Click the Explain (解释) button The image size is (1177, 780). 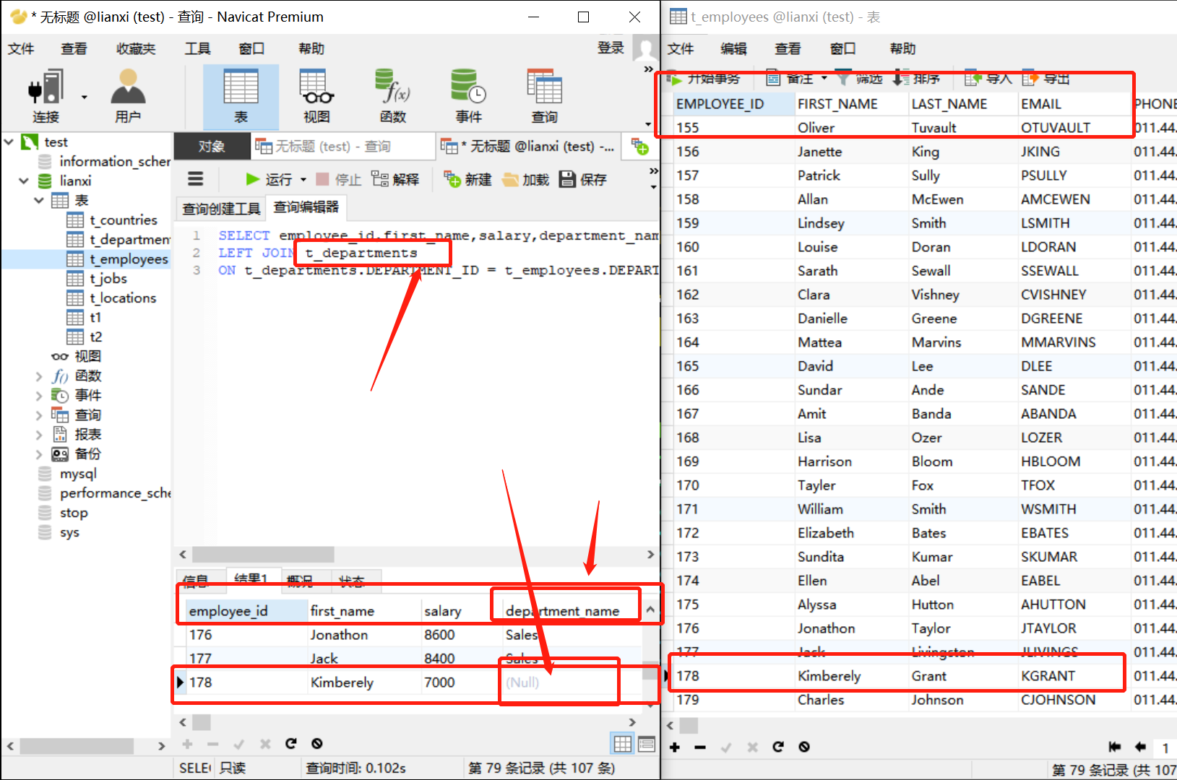[395, 179]
